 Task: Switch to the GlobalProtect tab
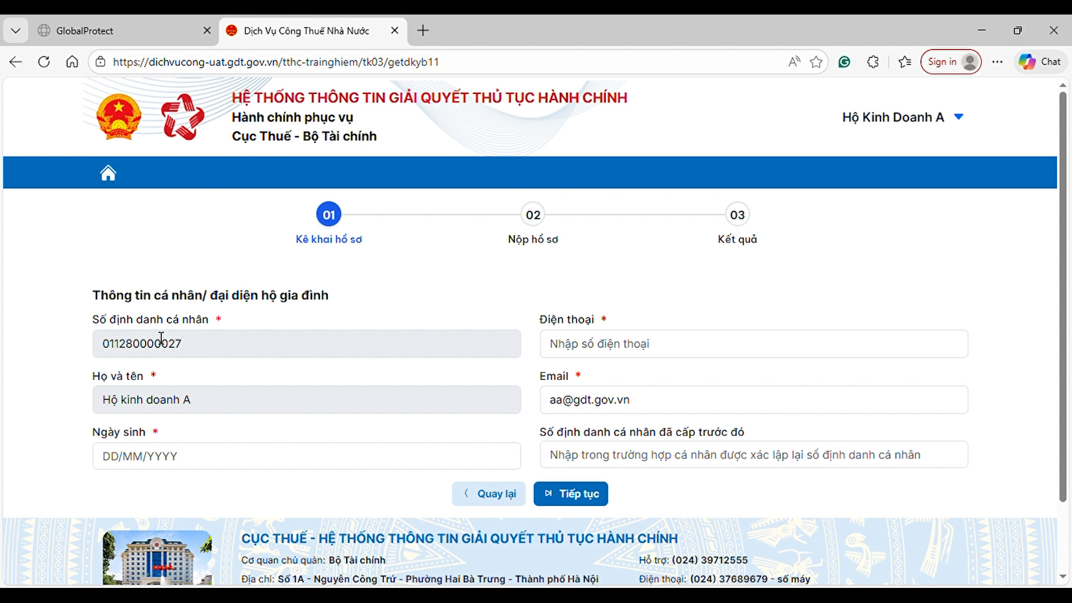(112, 31)
